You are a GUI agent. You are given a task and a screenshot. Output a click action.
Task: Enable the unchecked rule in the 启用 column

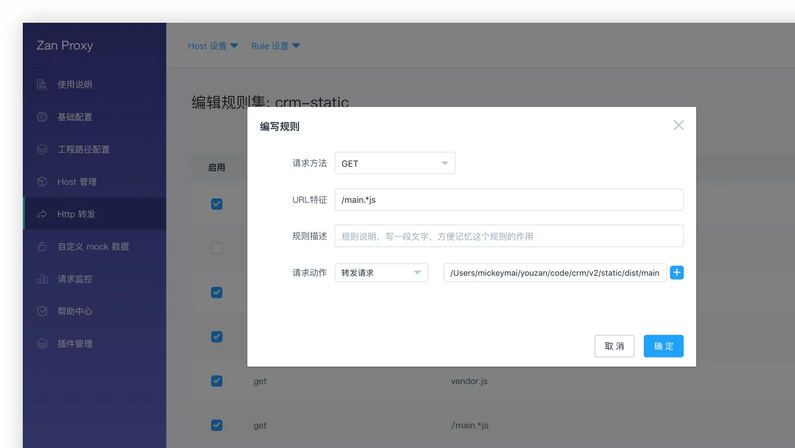point(216,248)
